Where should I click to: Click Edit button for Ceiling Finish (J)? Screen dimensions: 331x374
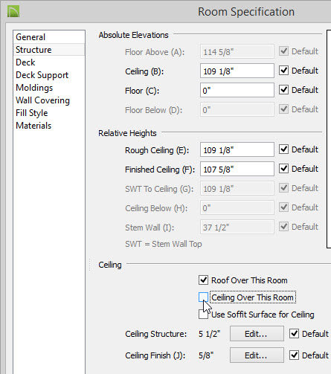click(x=257, y=355)
